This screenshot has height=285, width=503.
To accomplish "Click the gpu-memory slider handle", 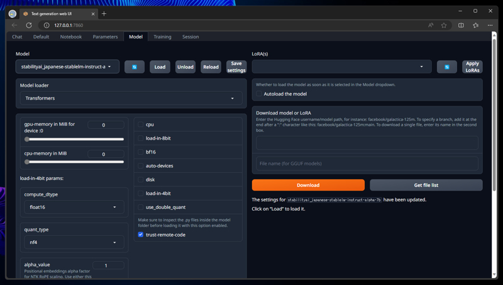I will [x=27, y=139].
